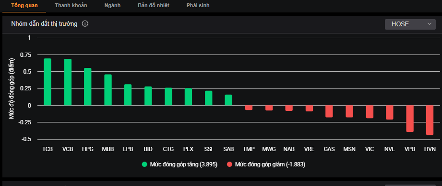Click the green VCB bar
The image size is (442, 186).
point(68,82)
